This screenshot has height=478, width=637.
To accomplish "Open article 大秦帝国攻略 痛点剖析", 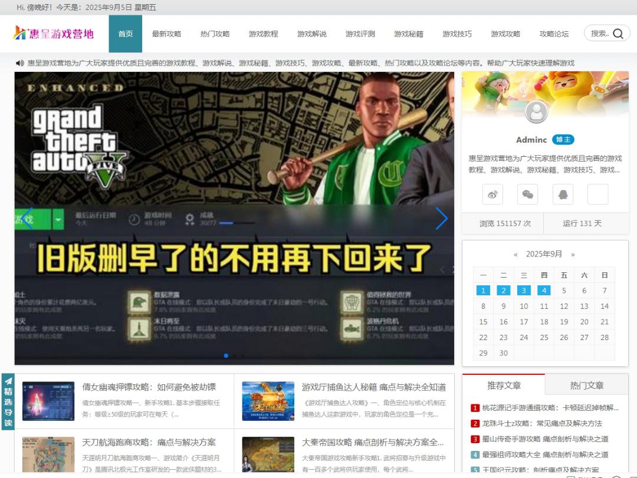I will (373, 442).
